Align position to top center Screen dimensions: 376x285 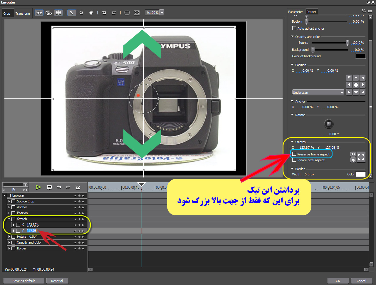point(356,78)
